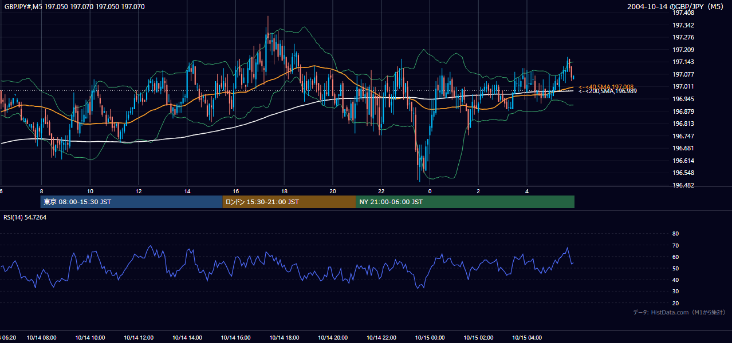Click the 10/14 14:00 bottom time label

click(187, 337)
